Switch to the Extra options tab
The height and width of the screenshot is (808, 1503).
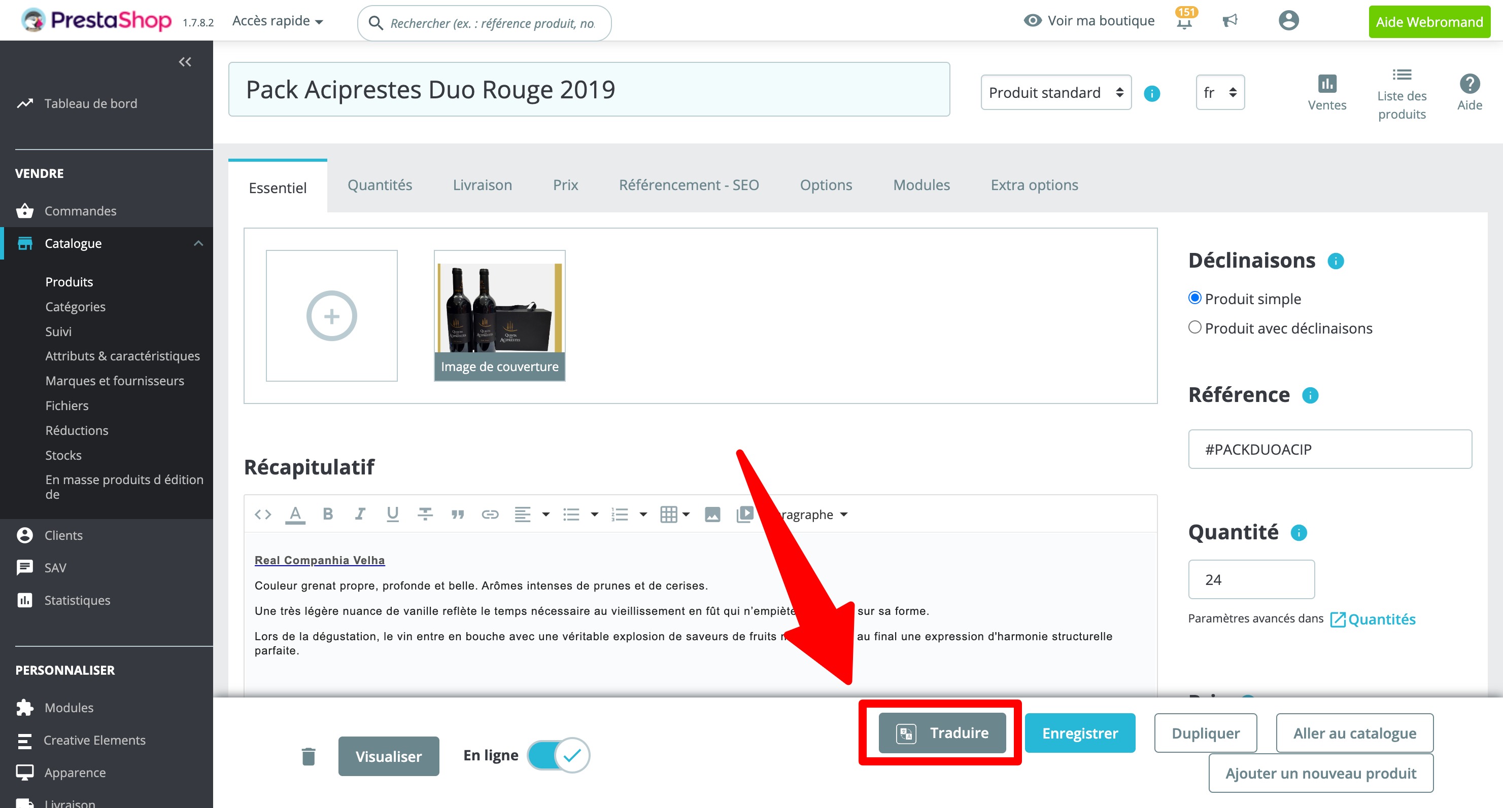[1034, 185]
